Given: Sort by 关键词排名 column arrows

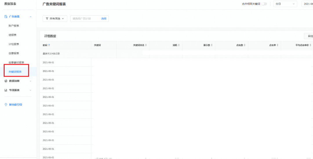Looking at the screenshot, I should coord(146,45).
